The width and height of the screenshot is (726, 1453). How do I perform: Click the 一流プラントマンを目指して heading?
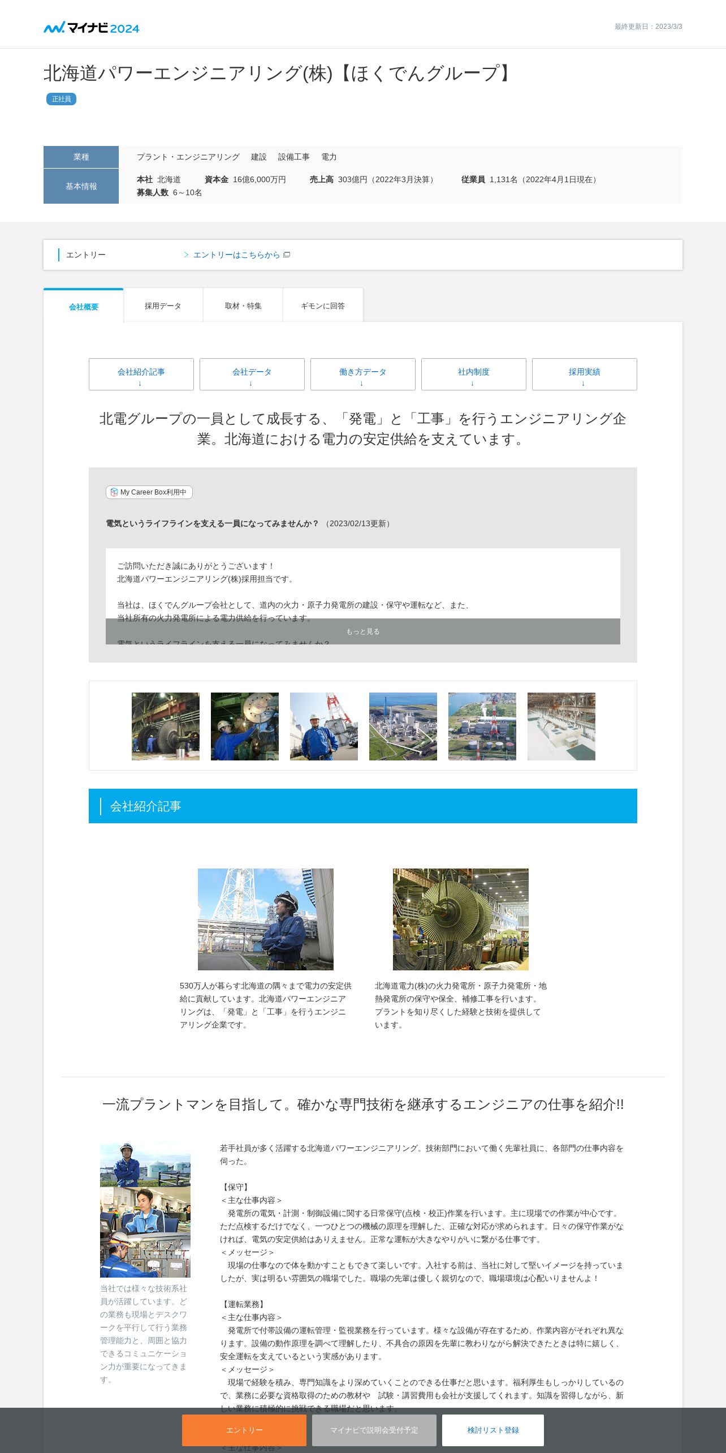point(363,1104)
